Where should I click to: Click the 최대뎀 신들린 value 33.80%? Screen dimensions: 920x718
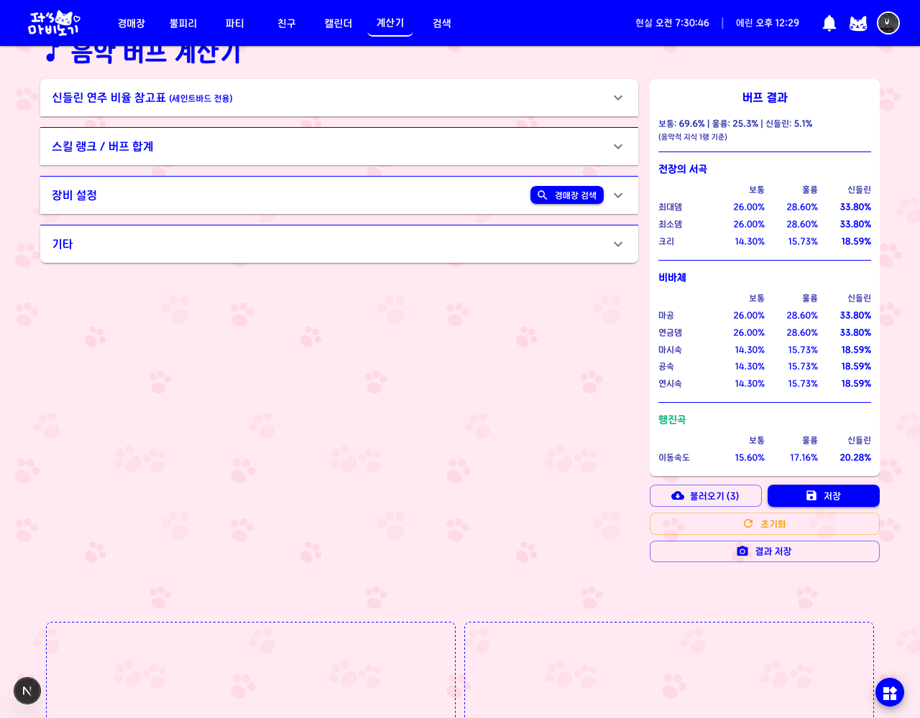[855, 207]
